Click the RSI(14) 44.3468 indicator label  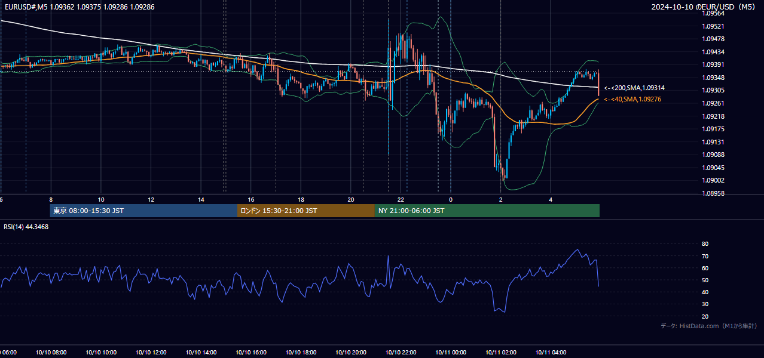(26, 227)
